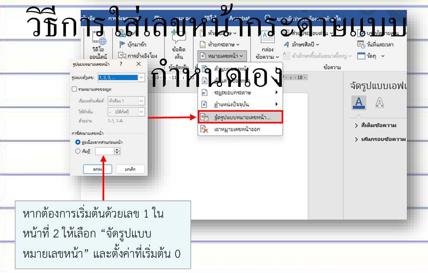Screen dimensions: 428x273
Task: Select the text effects outlined A icon
Action: 379,102
